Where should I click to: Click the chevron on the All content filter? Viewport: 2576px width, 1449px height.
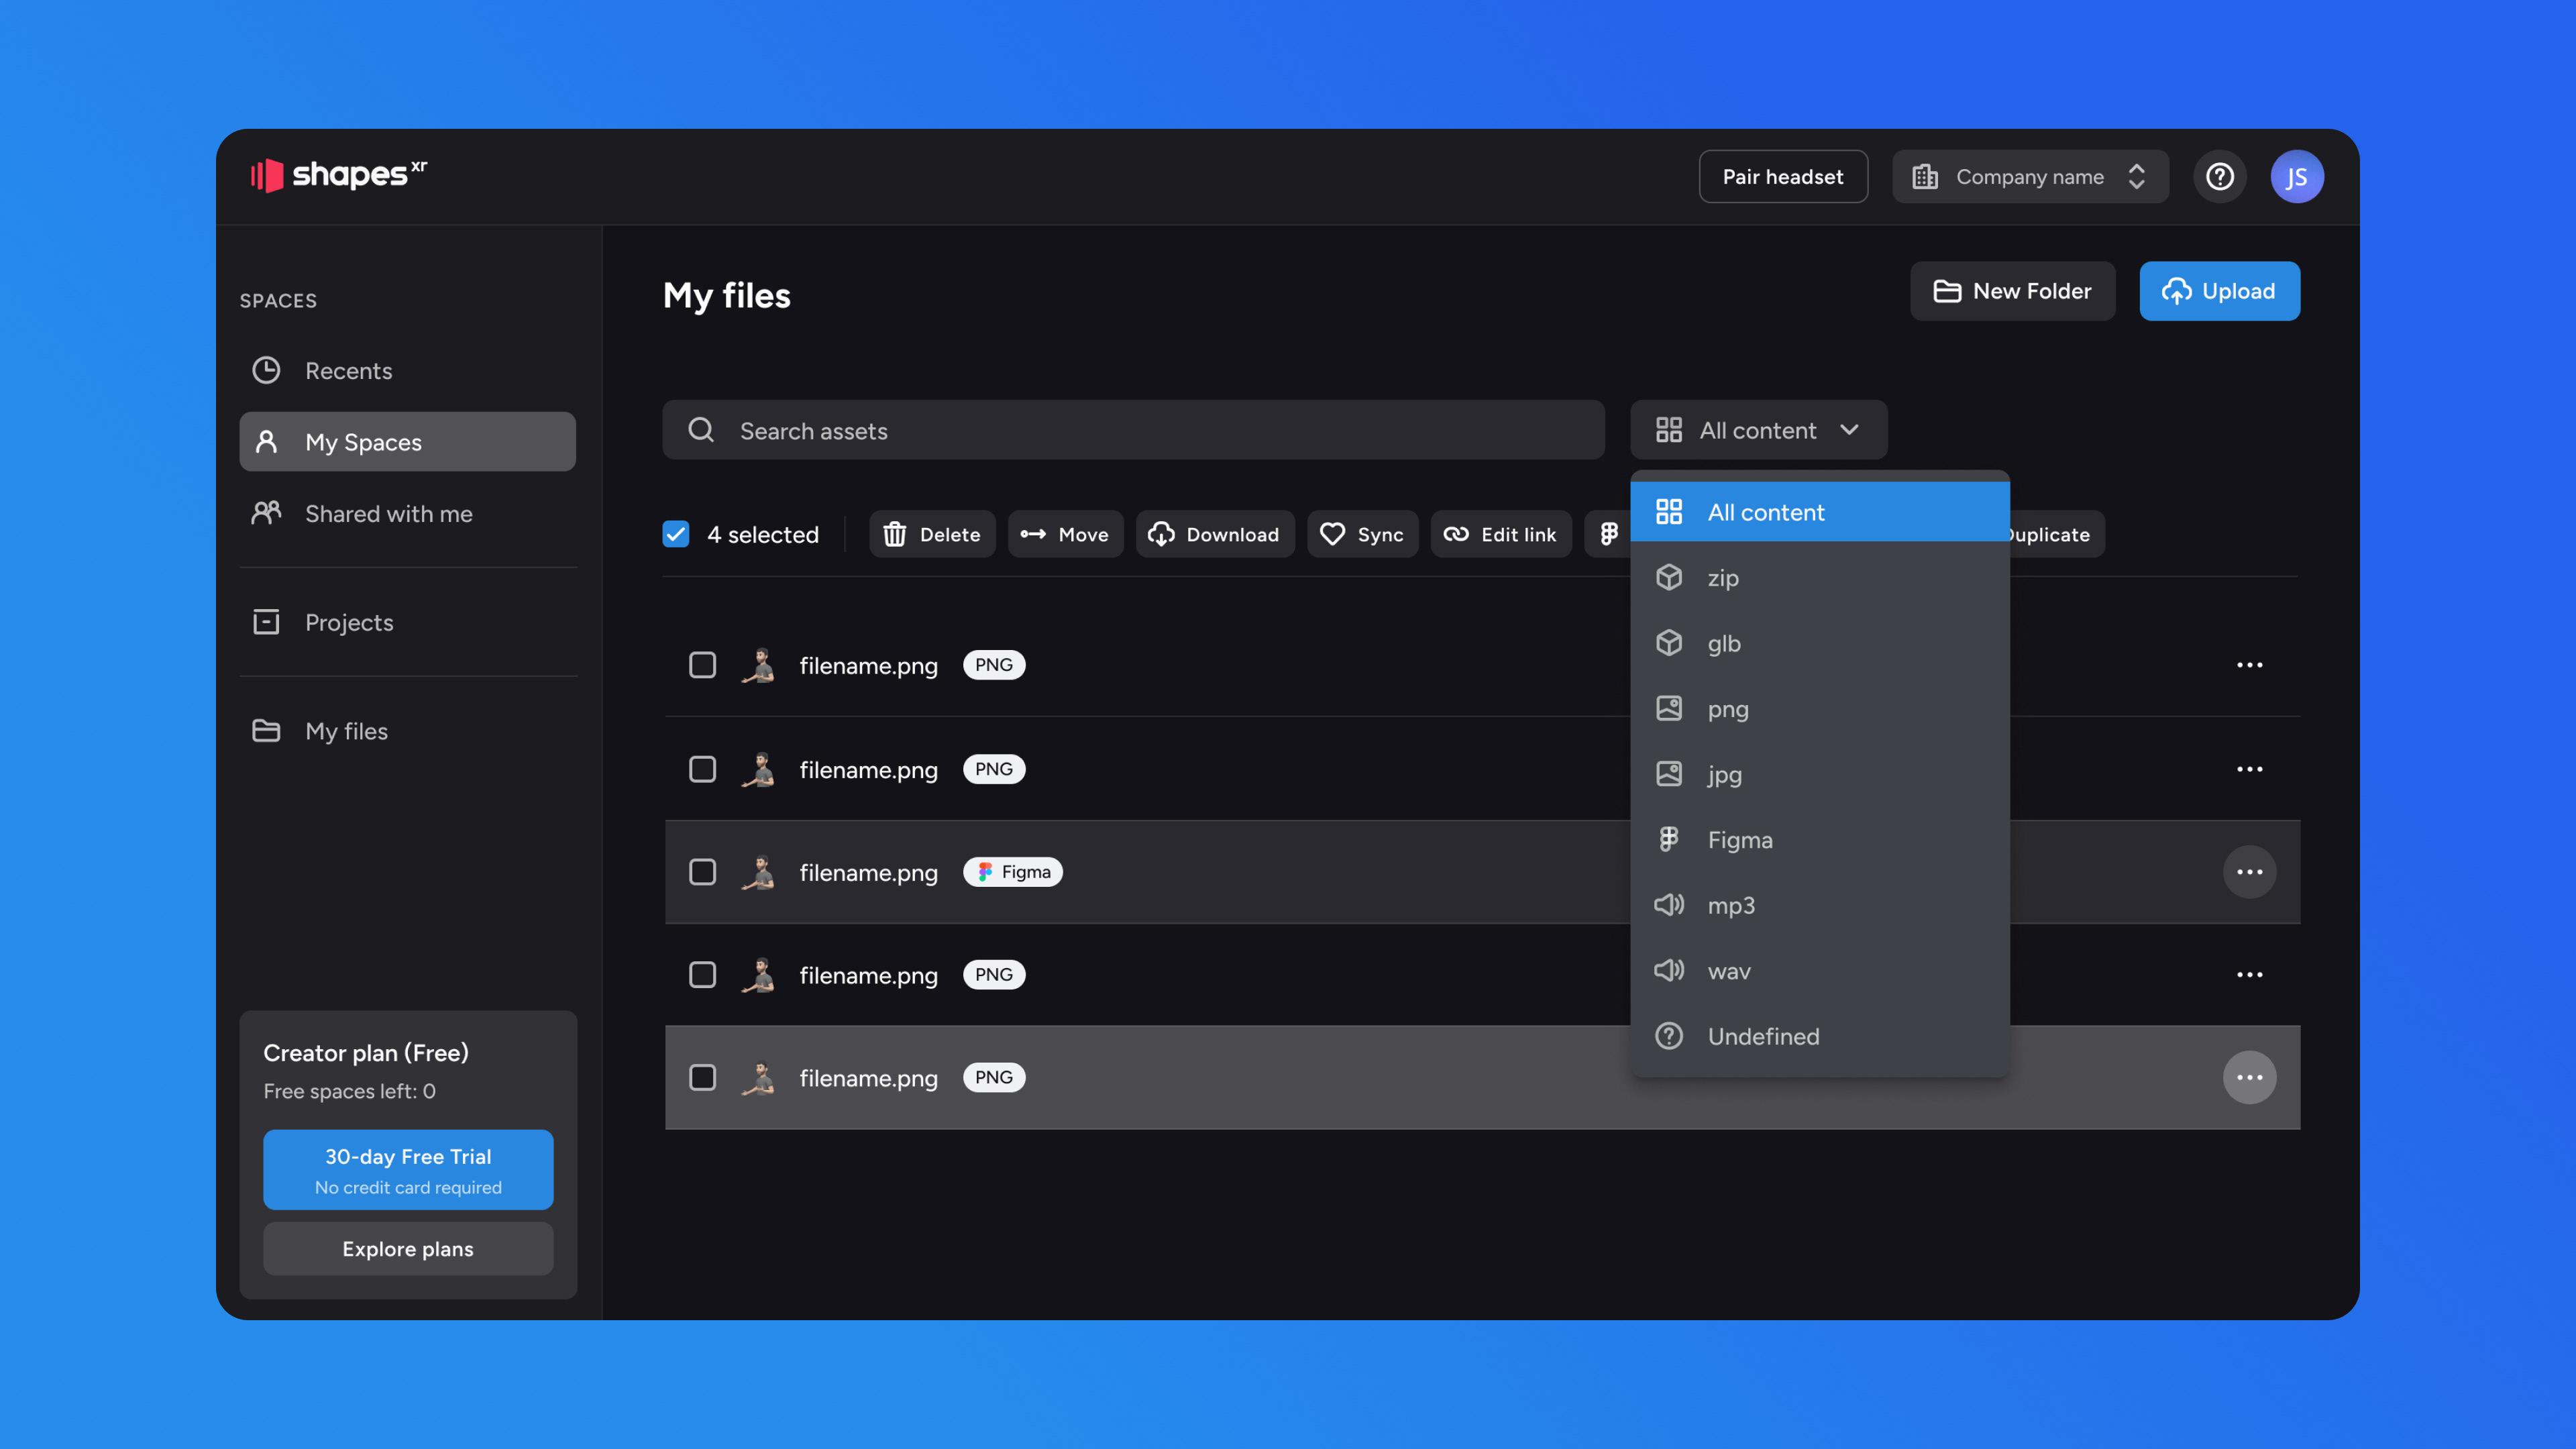pos(1849,430)
